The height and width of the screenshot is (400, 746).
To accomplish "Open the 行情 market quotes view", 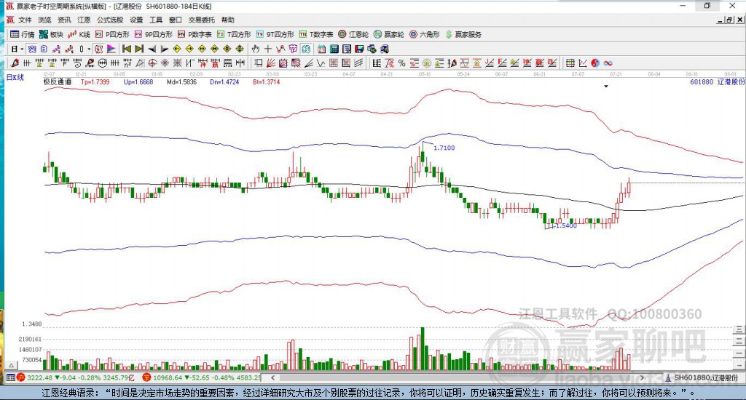I will point(23,34).
